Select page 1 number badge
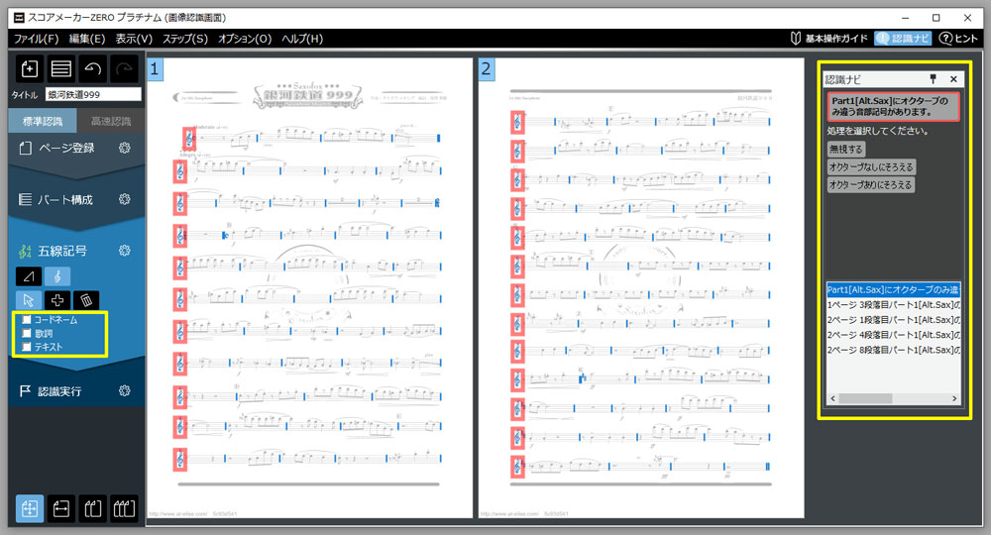The height and width of the screenshot is (535, 991). 155,68
